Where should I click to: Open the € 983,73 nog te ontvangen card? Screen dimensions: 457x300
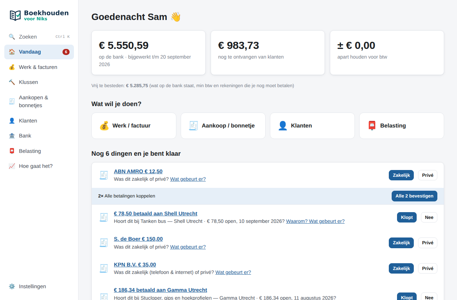[268, 53]
